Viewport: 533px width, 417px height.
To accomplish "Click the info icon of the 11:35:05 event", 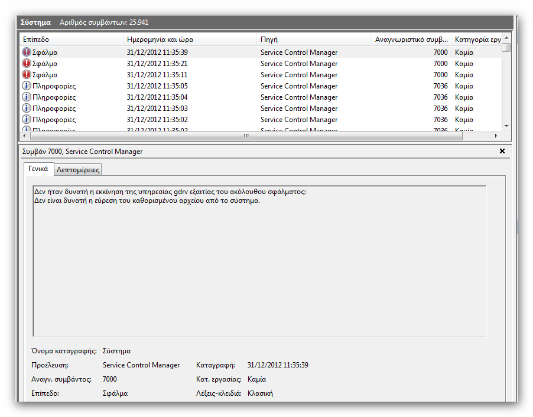I will (27, 86).
